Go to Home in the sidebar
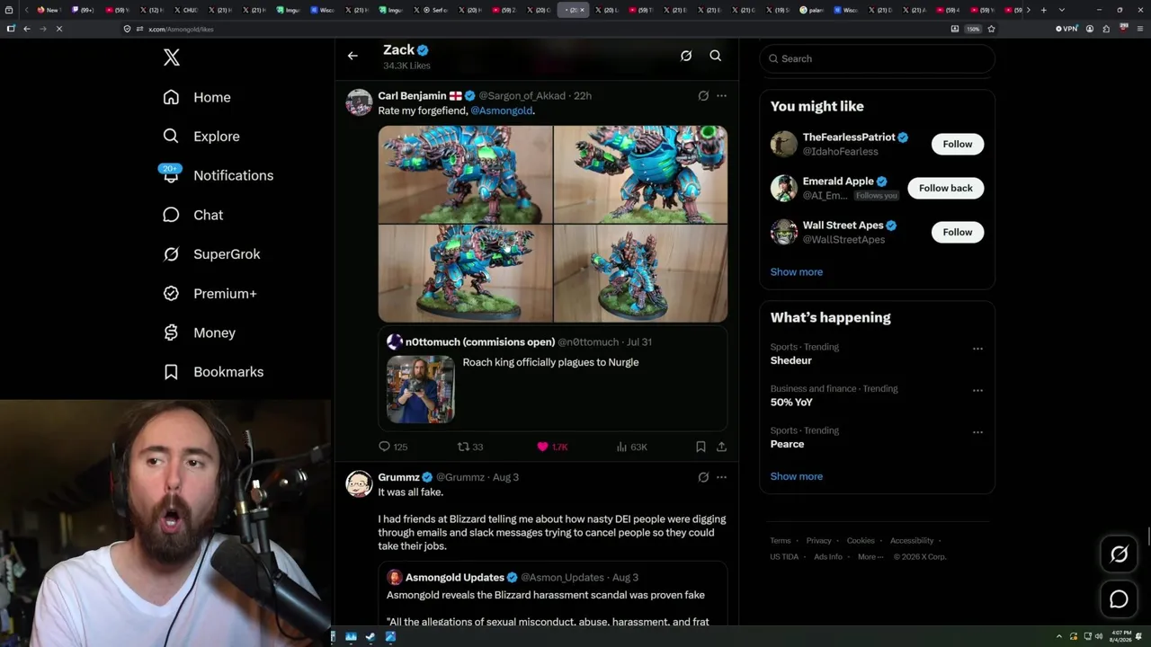The image size is (1151, 647). point(197,97)
